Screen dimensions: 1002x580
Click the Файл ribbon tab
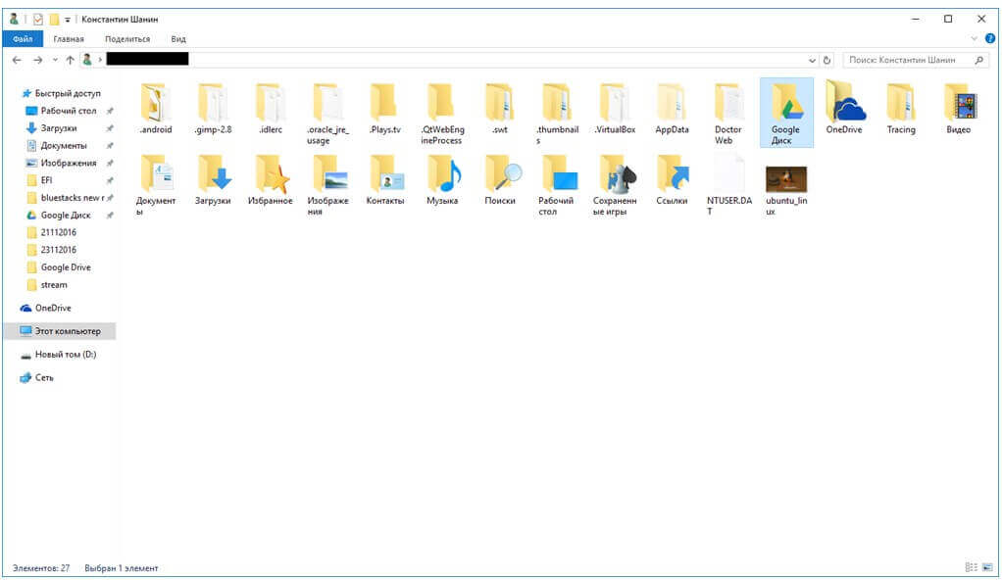coord(22,39)
